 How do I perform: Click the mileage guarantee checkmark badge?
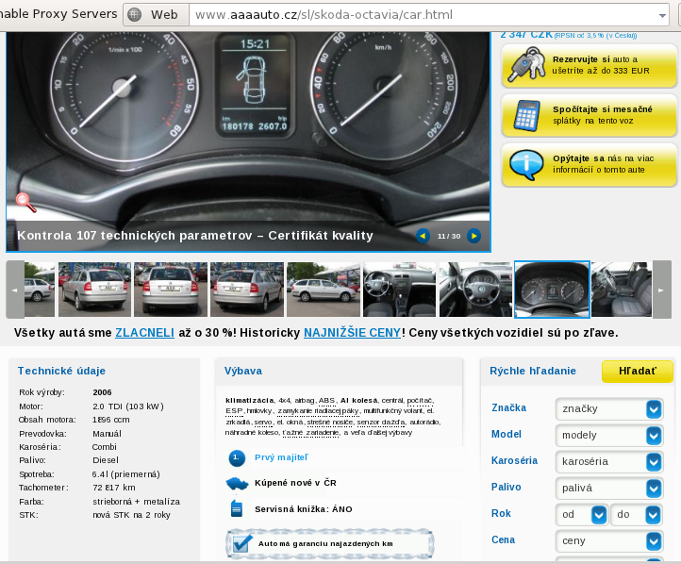click(x=241, y=543)
